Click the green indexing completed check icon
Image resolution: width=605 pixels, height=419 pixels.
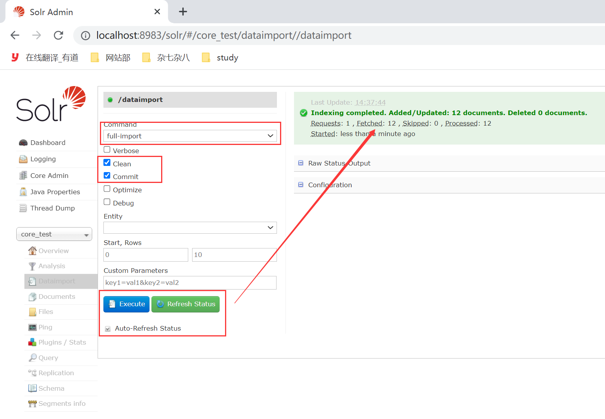[x=304, y=113]
